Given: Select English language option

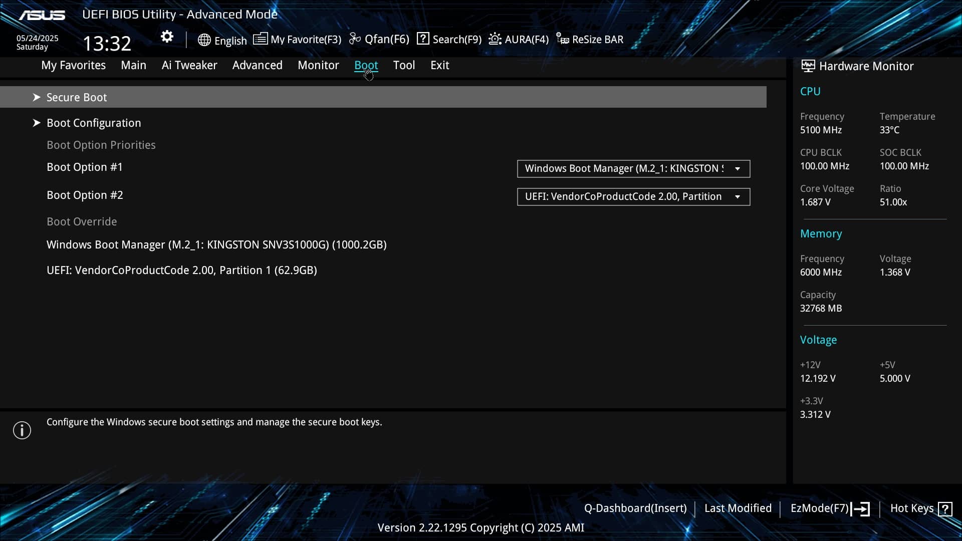Looking at the screenshot, I should (230, 41).
